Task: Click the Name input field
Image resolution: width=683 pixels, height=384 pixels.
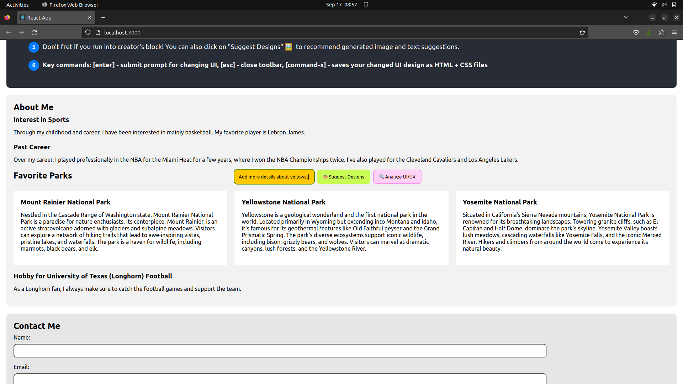Action: pyautogui.click(x=280, y=351)
